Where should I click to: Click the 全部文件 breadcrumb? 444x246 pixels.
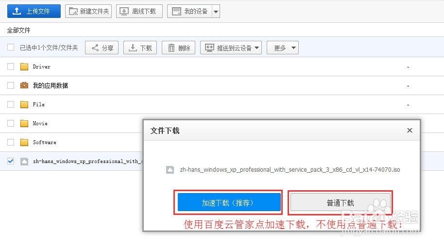(18, 30)
